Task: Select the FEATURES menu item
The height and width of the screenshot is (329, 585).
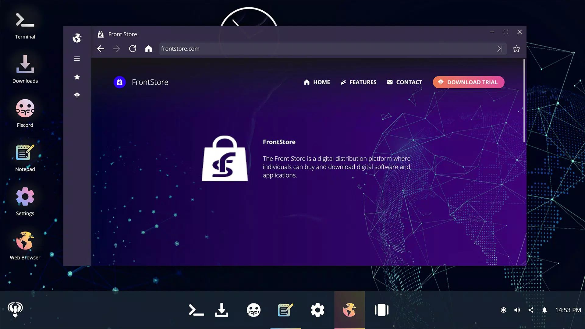Action: [x=358, y=82]
